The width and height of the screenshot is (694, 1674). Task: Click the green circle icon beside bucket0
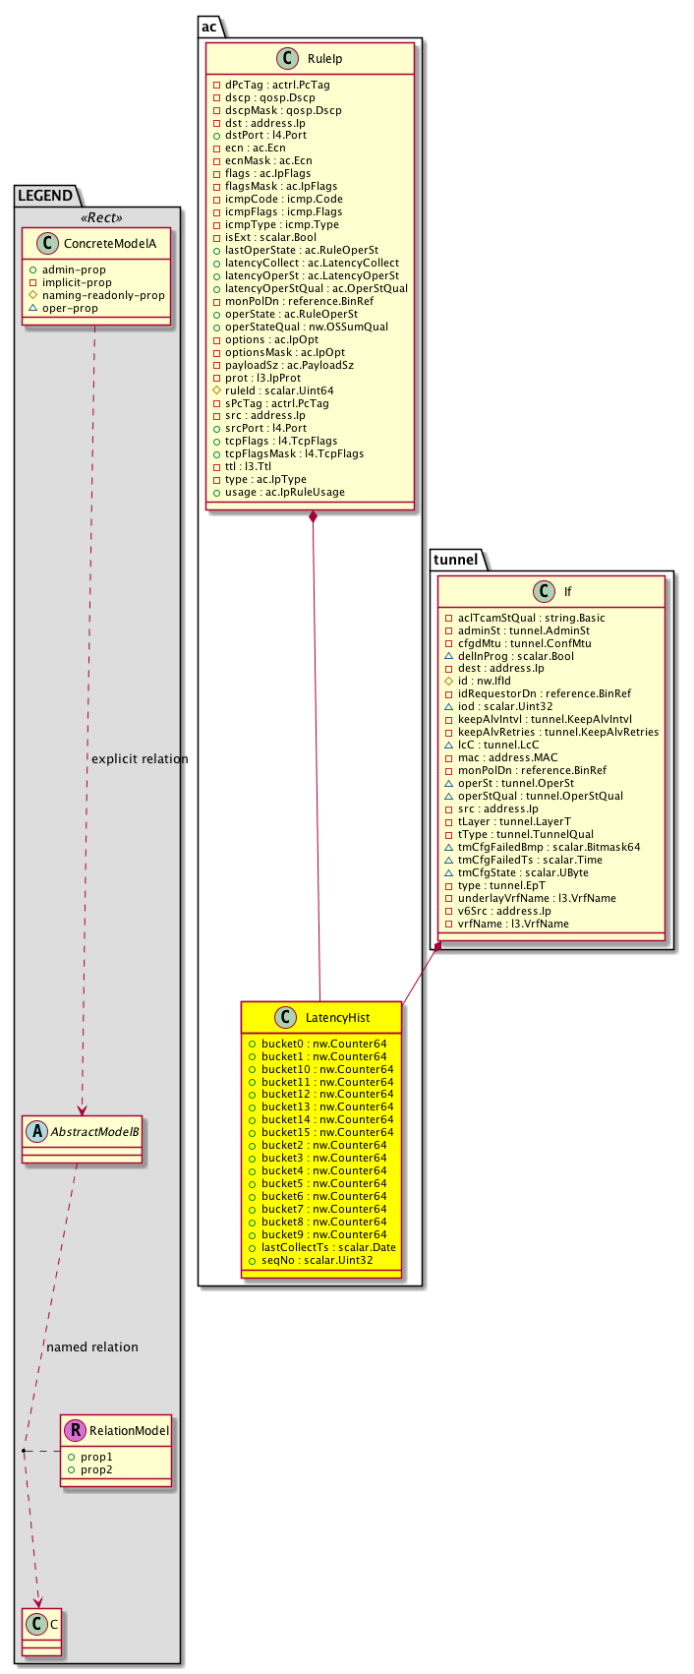(253, 1044)
